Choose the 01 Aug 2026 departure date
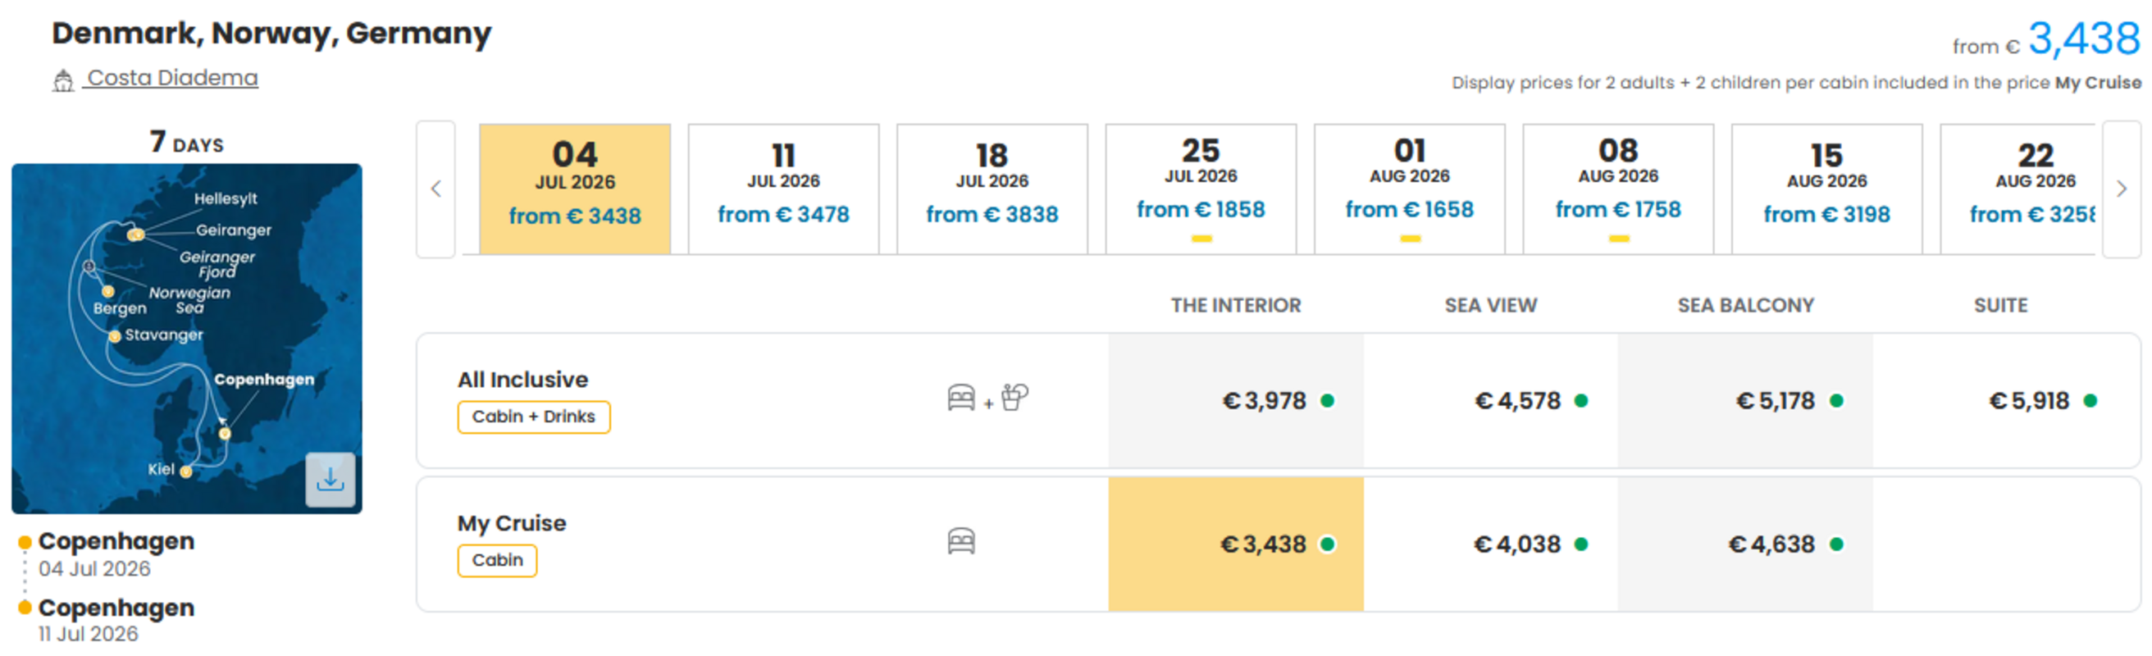Image resolution: width=2152 pixels, height=656 pixels. [x=1409, y=188]
